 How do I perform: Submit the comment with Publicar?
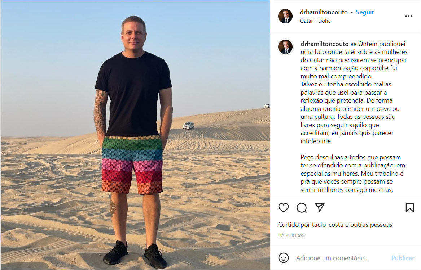[x=403, y=258]
